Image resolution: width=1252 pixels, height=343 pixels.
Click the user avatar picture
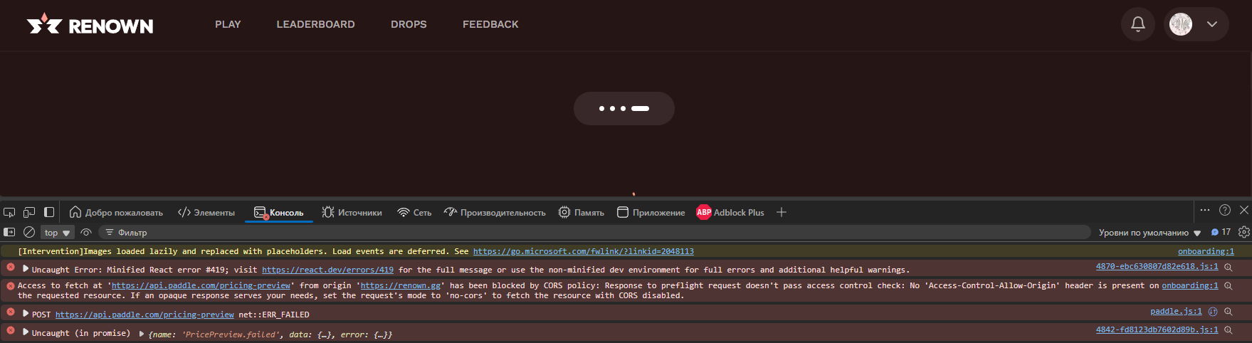tap(1181, 24)
